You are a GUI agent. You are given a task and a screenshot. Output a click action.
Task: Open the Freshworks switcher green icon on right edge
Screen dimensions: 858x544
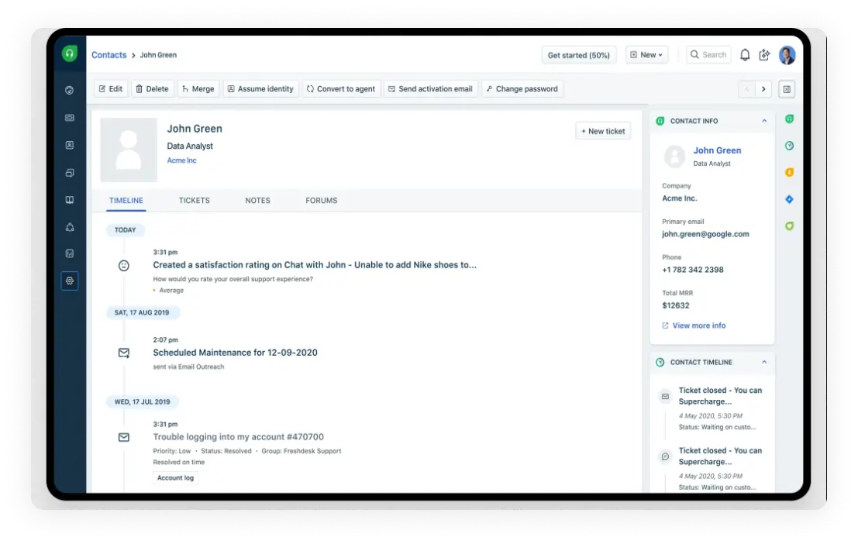point(788,119)
